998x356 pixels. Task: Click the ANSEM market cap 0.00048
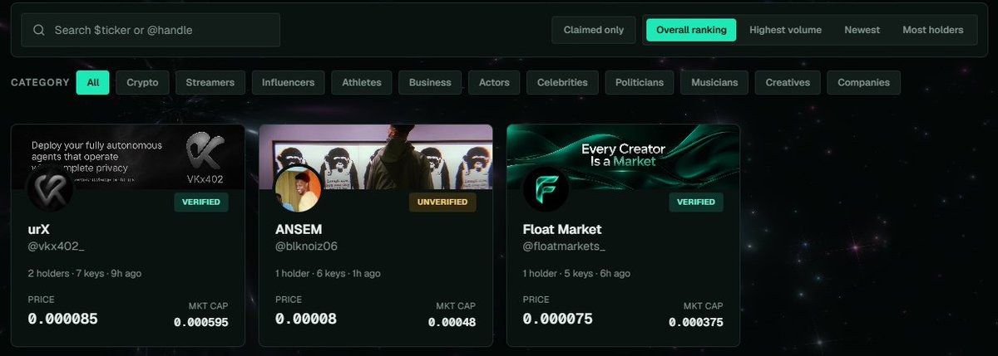(x=452, y=322)
